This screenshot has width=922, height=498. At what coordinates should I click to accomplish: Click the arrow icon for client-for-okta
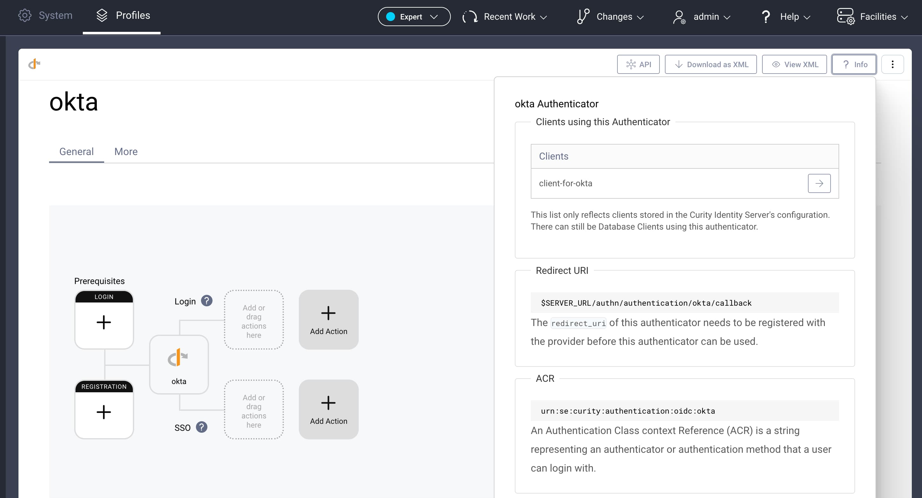(x=819, y=183)
